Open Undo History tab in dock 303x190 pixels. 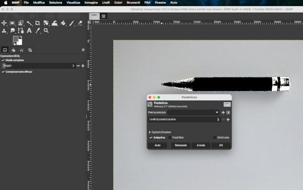[x=21, y=50]
